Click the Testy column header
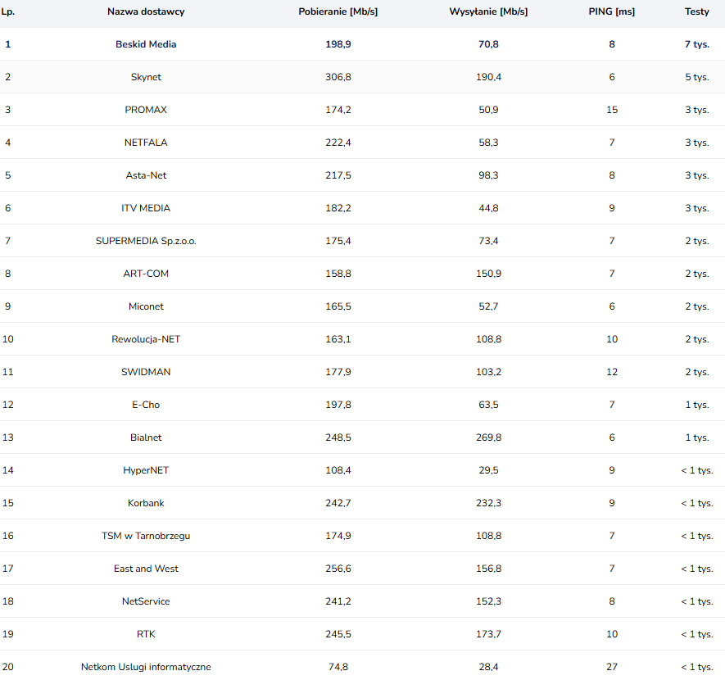This screenshot has width=725, height=680. tap(697, 11)
